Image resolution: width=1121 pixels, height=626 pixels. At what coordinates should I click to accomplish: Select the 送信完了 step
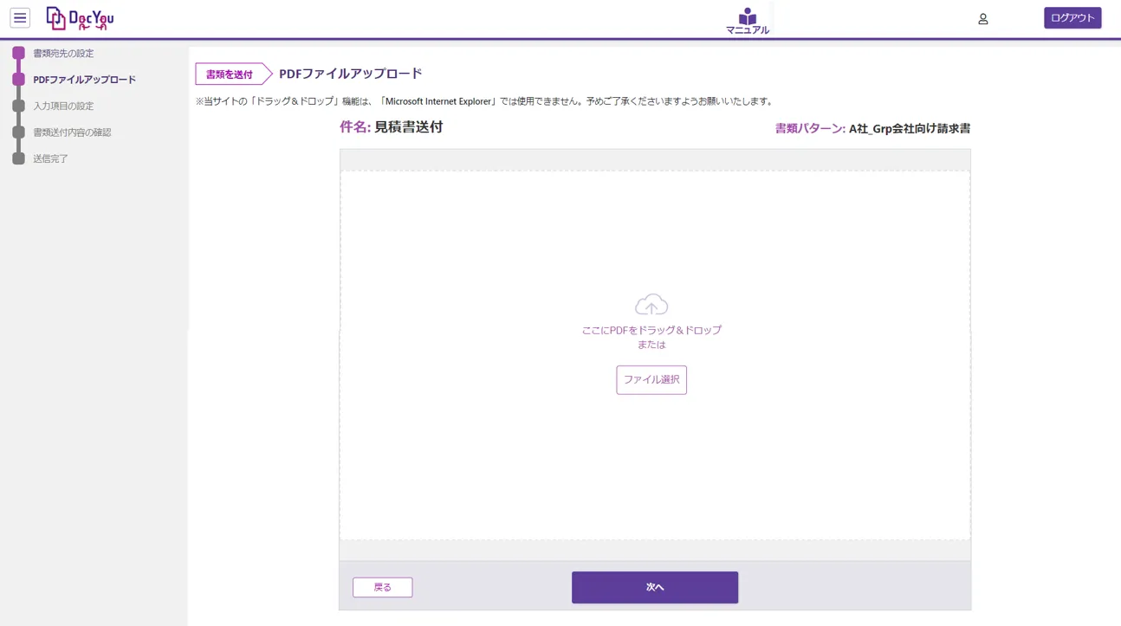(x=50, y=159)
